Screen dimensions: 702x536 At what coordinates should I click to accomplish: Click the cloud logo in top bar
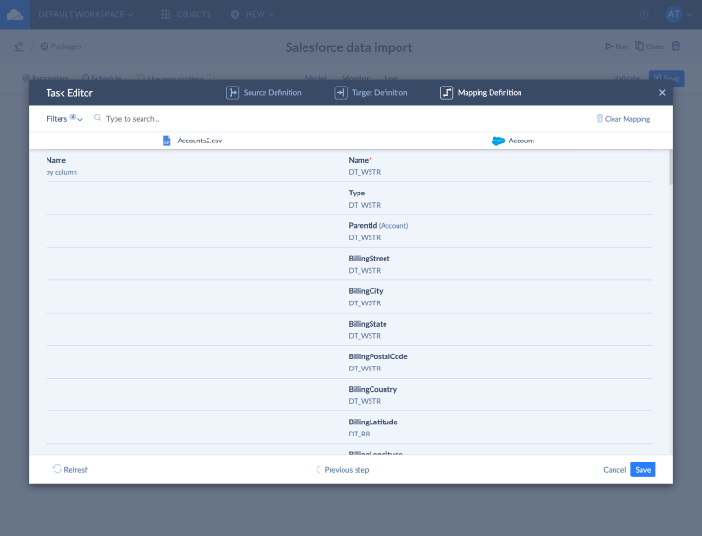tap(15, 15)
